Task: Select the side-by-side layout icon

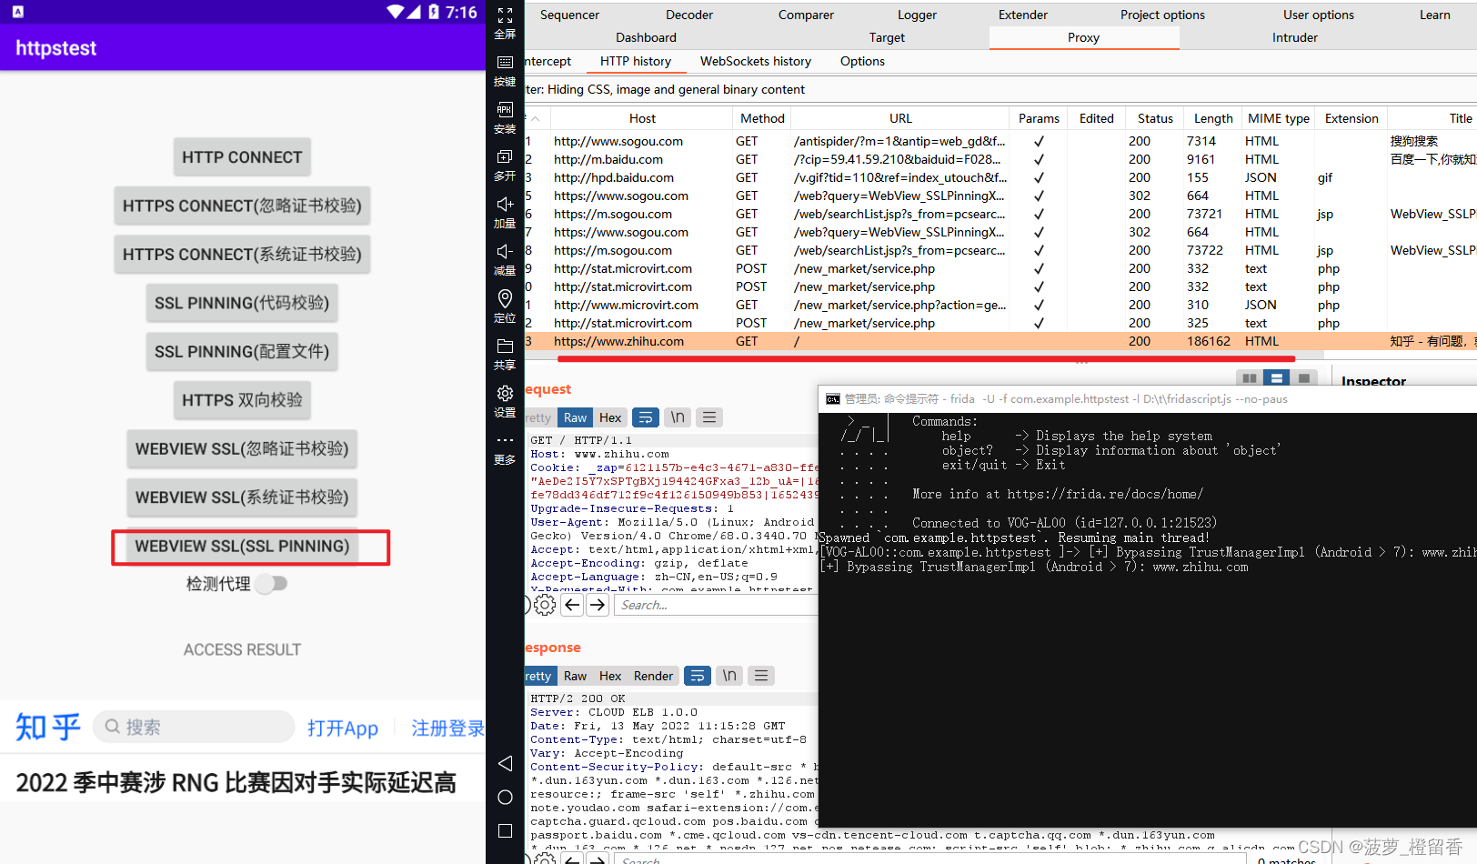Action: click(1250, 378)
